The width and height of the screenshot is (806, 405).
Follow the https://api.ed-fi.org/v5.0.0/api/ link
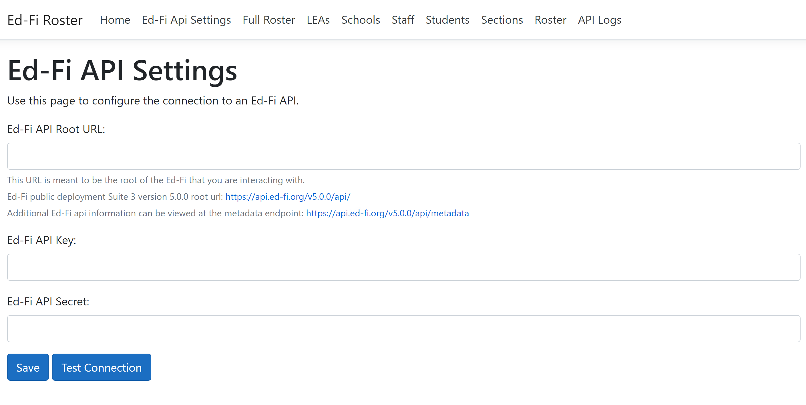[288, 196]
